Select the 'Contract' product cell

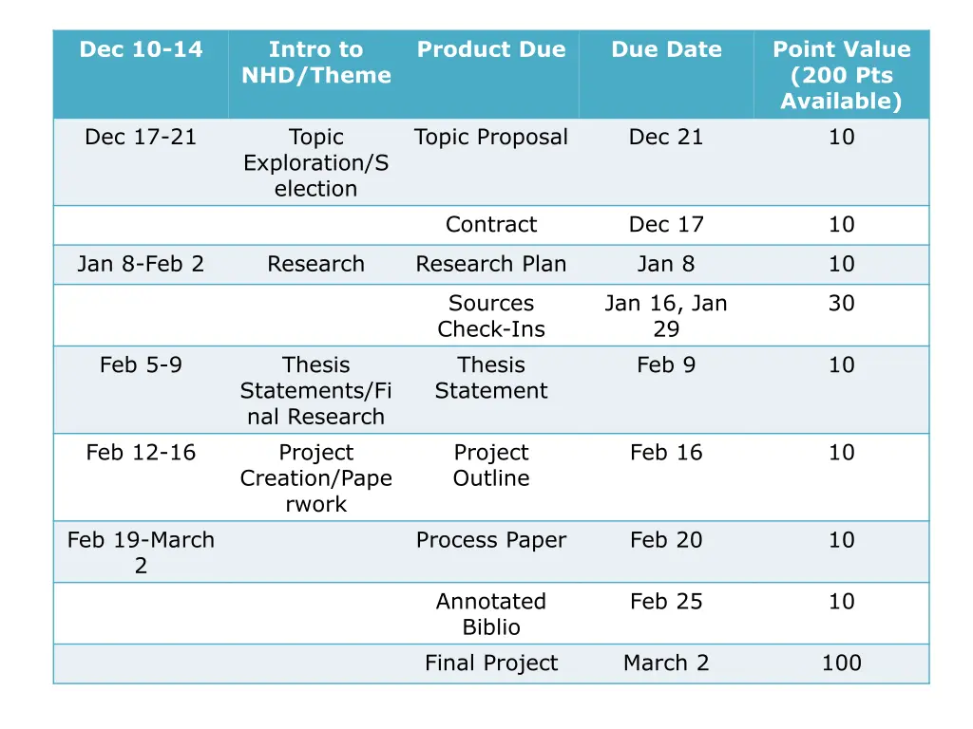point(491,224)
